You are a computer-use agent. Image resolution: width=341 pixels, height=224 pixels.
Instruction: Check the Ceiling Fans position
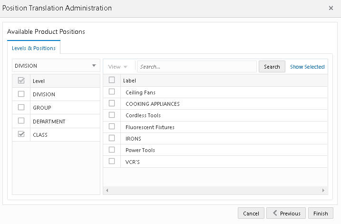112,92
